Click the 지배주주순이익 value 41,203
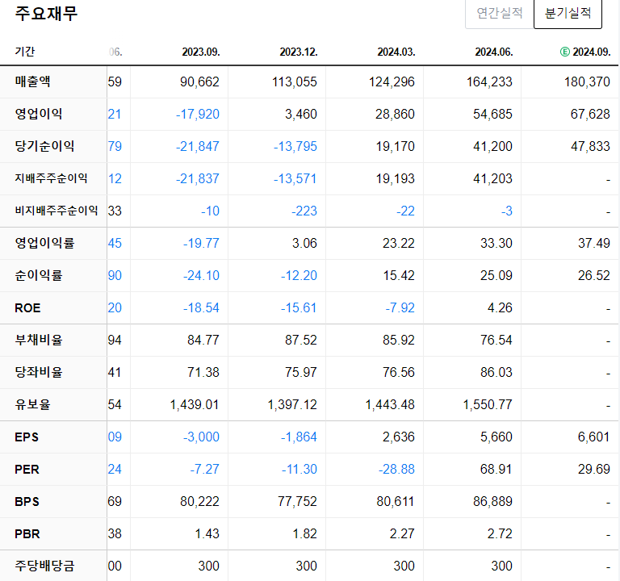The image size is (620, 581). point(492,178)
